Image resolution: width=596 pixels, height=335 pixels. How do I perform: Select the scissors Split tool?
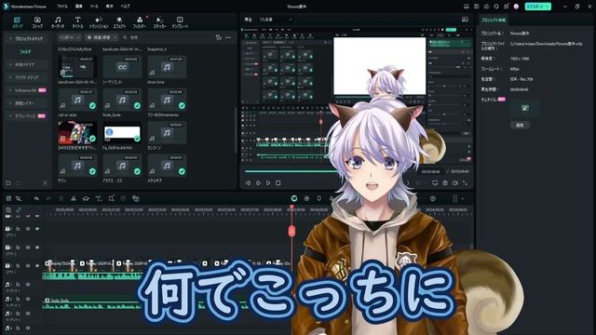[x=74, y=198]
